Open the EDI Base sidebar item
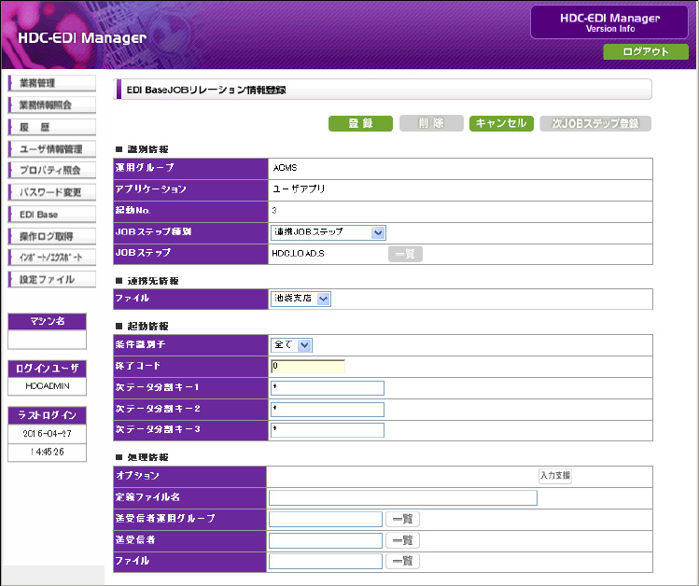This screenshot has width=699, height=586. [51, 214]
